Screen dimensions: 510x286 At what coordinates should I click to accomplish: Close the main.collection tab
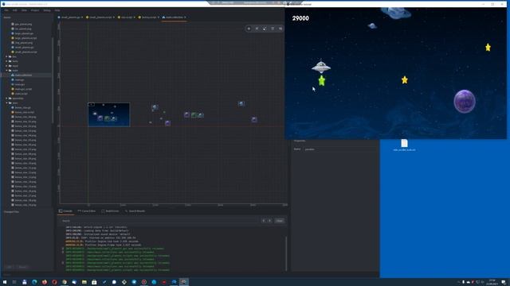[185, 17]
